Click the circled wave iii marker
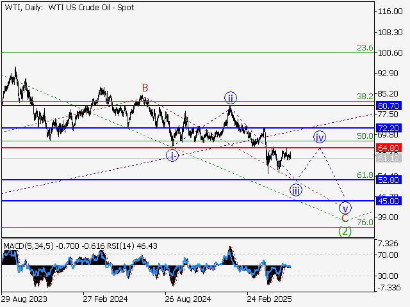Screen dimensions: 410x307 click(x=295, y=189)
